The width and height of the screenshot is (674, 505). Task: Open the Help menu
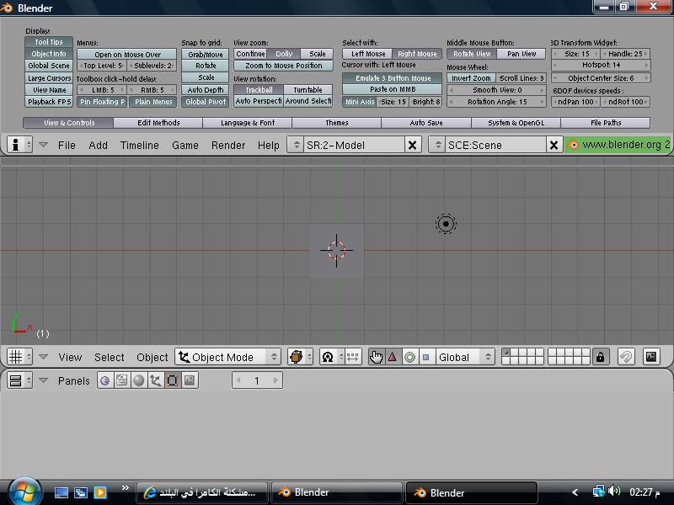pos(269,145)
